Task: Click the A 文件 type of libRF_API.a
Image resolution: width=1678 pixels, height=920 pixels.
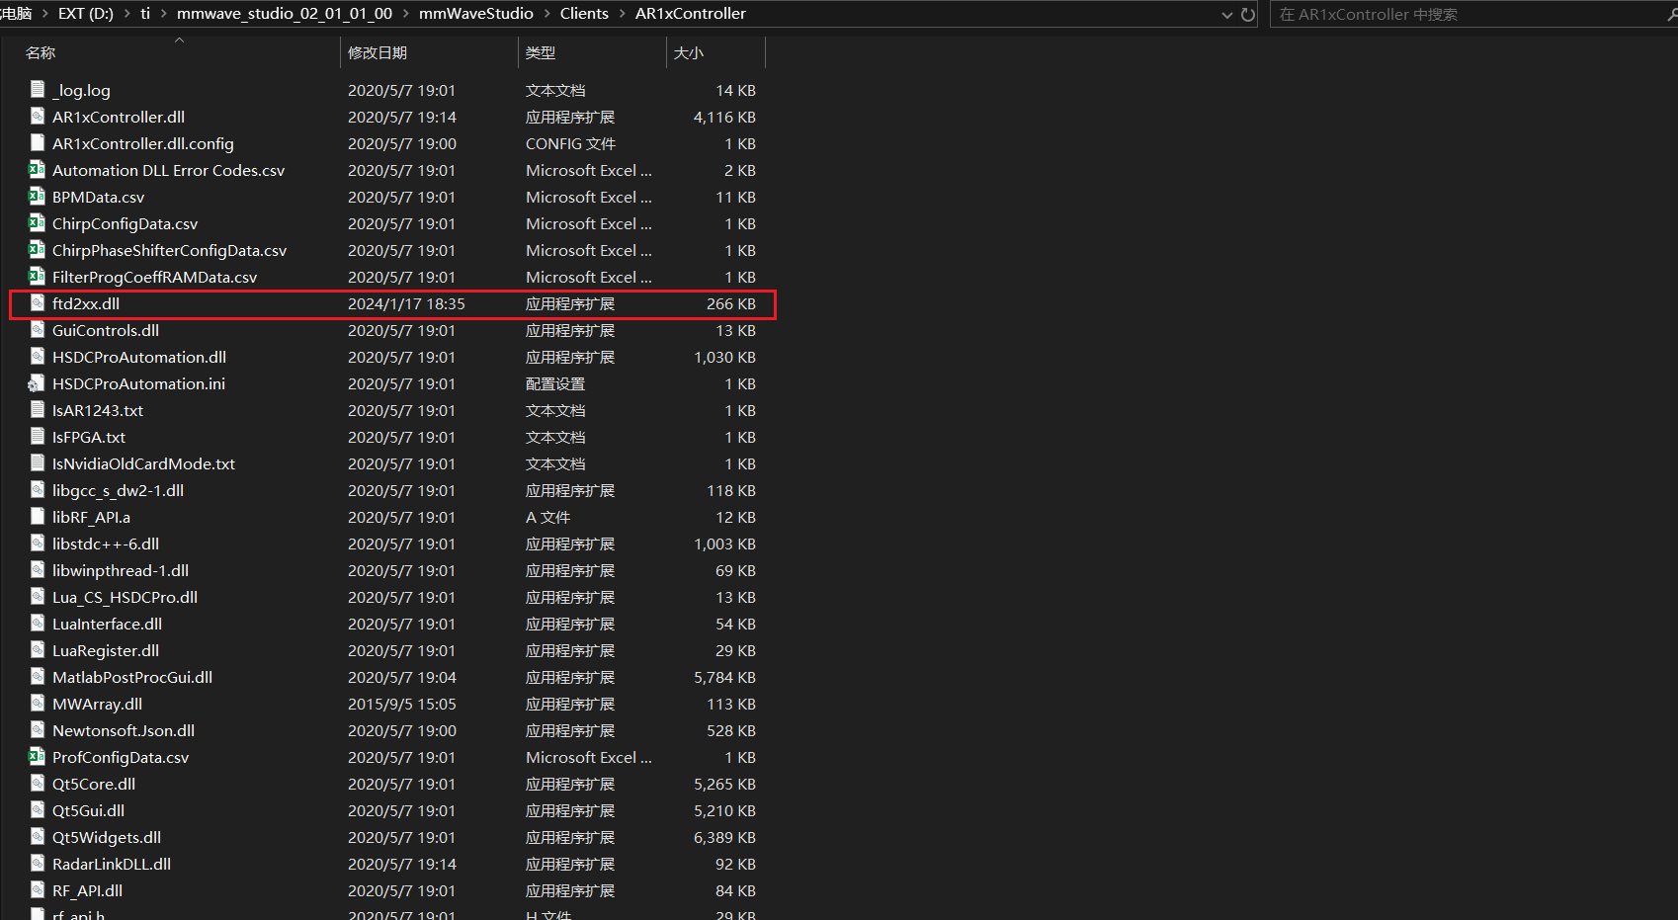Action: tap(547, 517)
